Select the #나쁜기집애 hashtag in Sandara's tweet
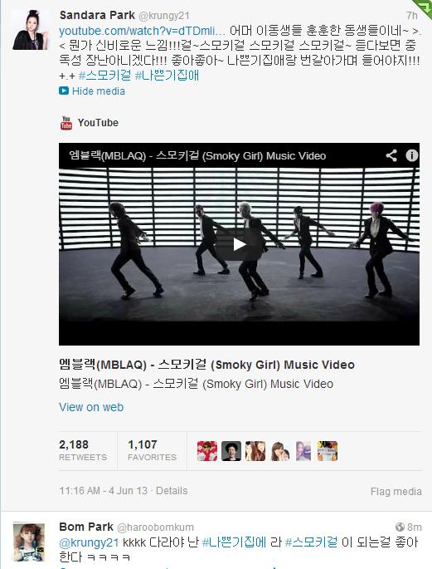432x569 pixels. tap(167, 76)
